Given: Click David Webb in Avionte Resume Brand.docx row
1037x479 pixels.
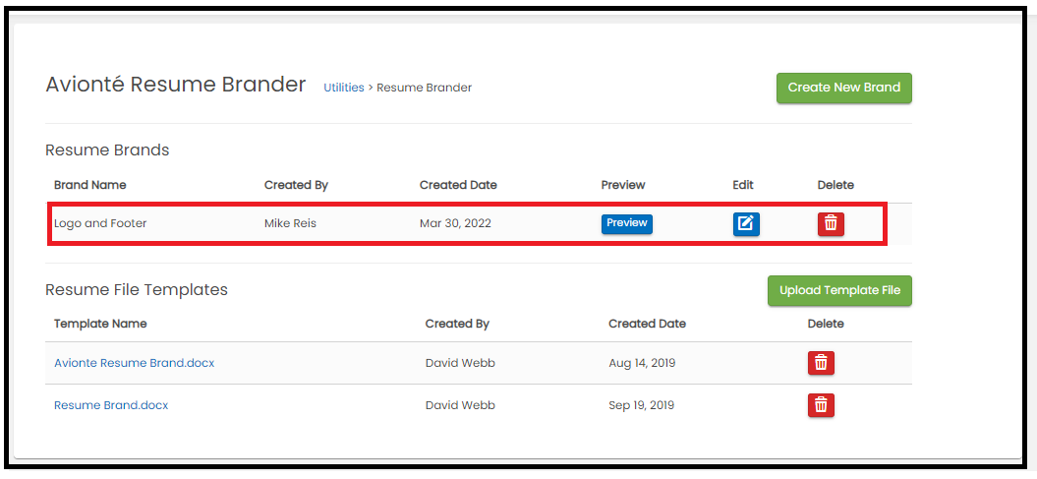Looking at the screenshot, I should point(460,363).
